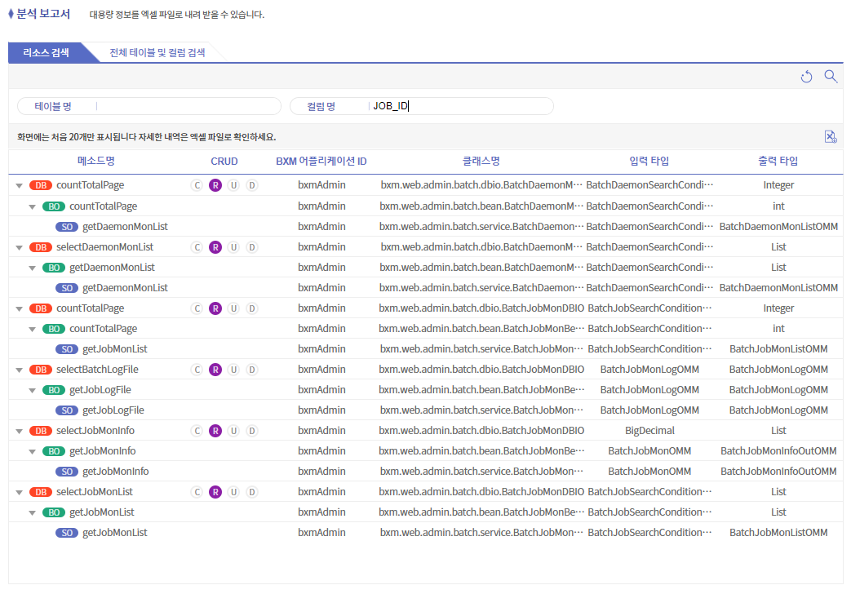The width and height of the screenshot is (851, 594).
Task: Click the BO badge of getJobMonInfo
Action: tap(54, 452)
